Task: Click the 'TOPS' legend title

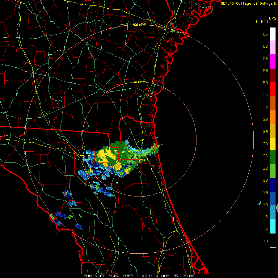Action: pos(272,18)
